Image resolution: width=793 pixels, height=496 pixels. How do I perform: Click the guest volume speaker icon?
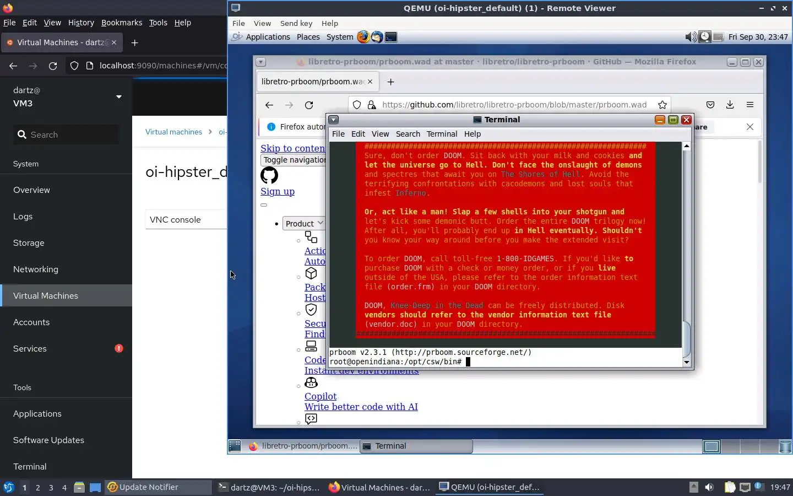(x=691, y=37)
